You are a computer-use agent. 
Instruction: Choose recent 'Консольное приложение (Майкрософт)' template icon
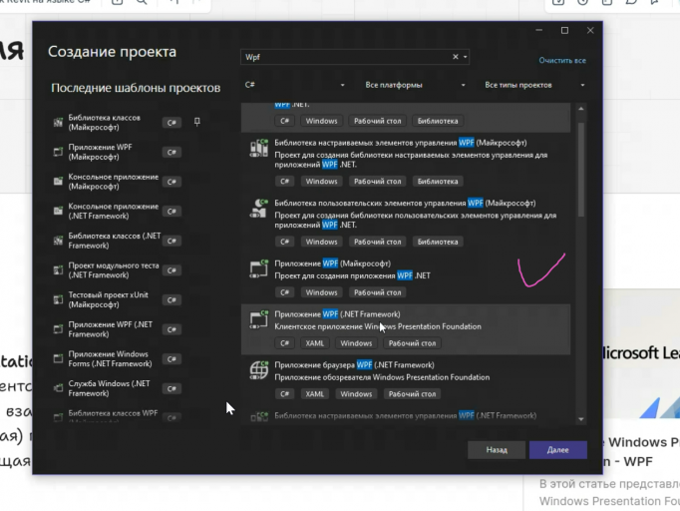58,182
